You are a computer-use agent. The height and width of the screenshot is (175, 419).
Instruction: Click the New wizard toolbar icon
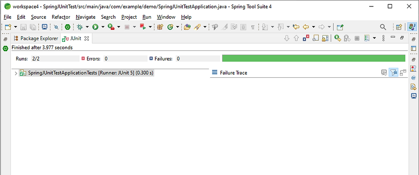pyautogui.click(x=8, y=27)
